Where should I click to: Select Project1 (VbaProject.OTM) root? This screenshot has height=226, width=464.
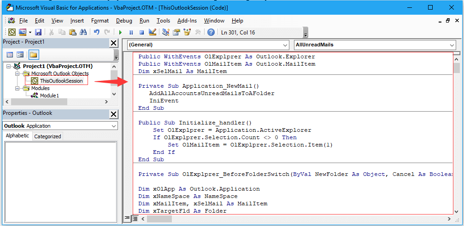click(x=58, y=66)
